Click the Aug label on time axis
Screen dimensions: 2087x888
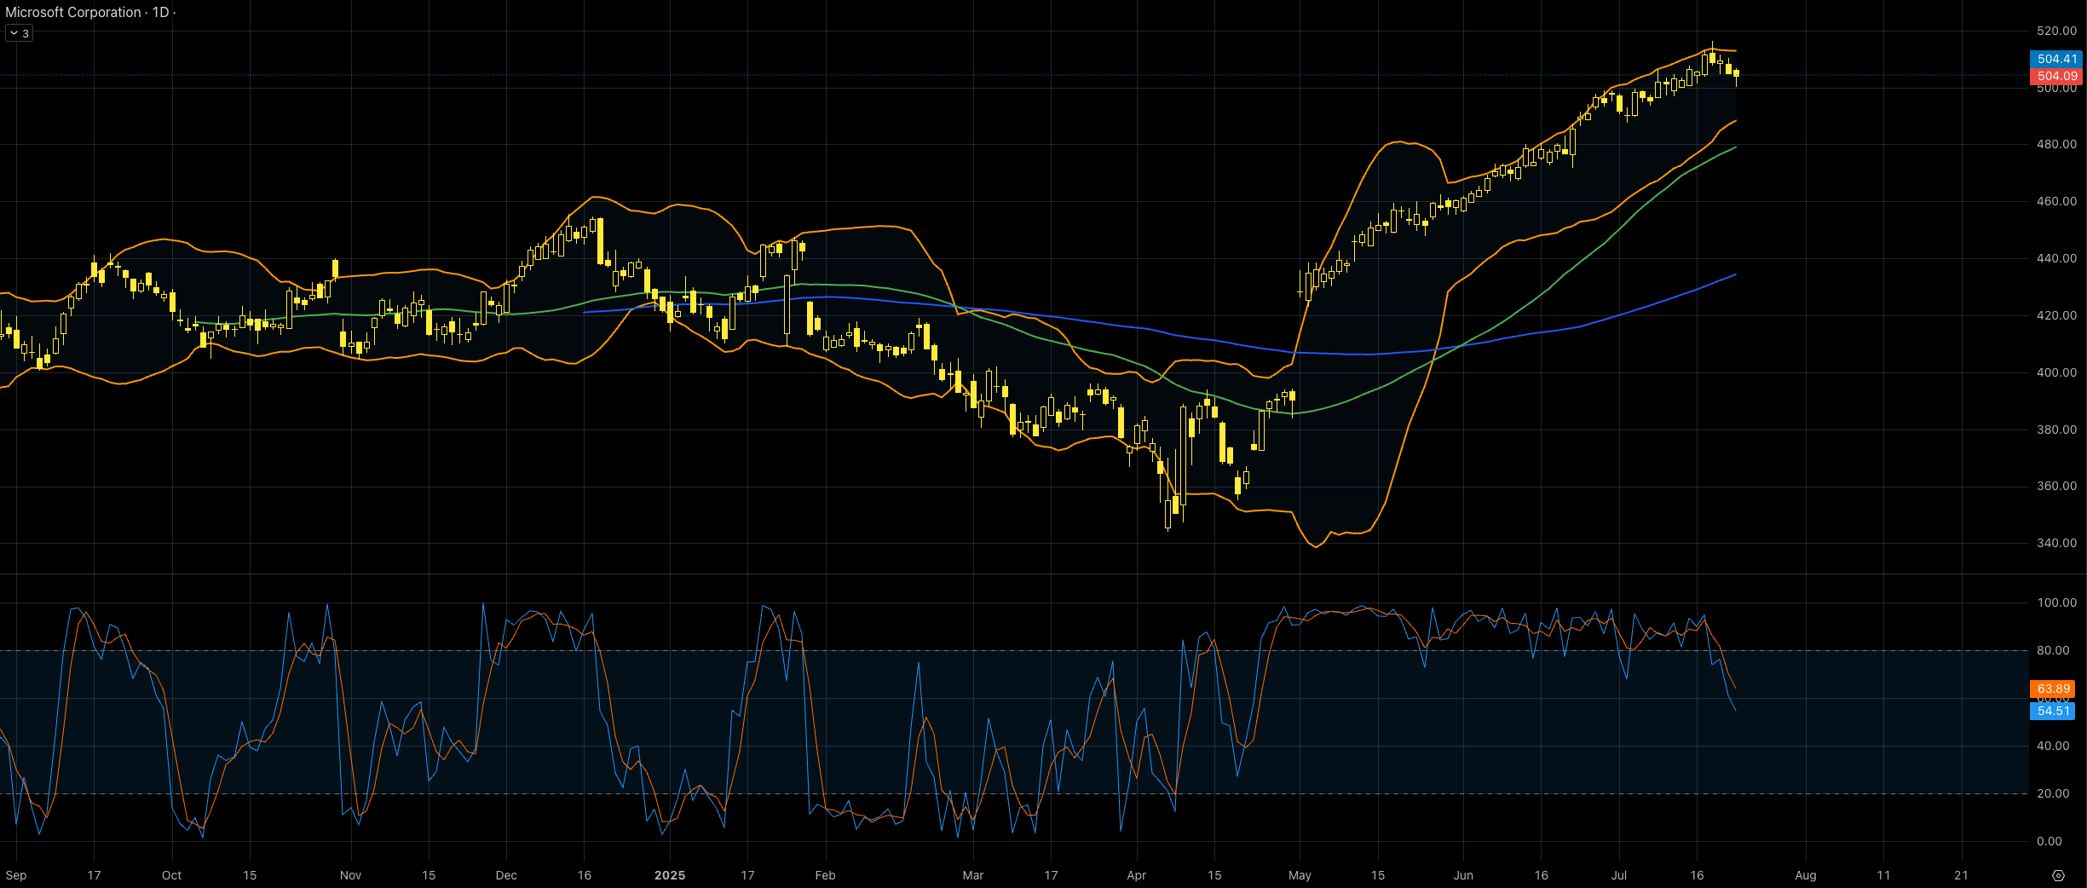tap(1805, 875)
